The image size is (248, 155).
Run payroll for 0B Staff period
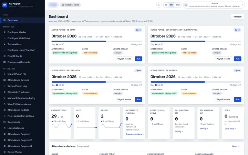pos(138,59)
